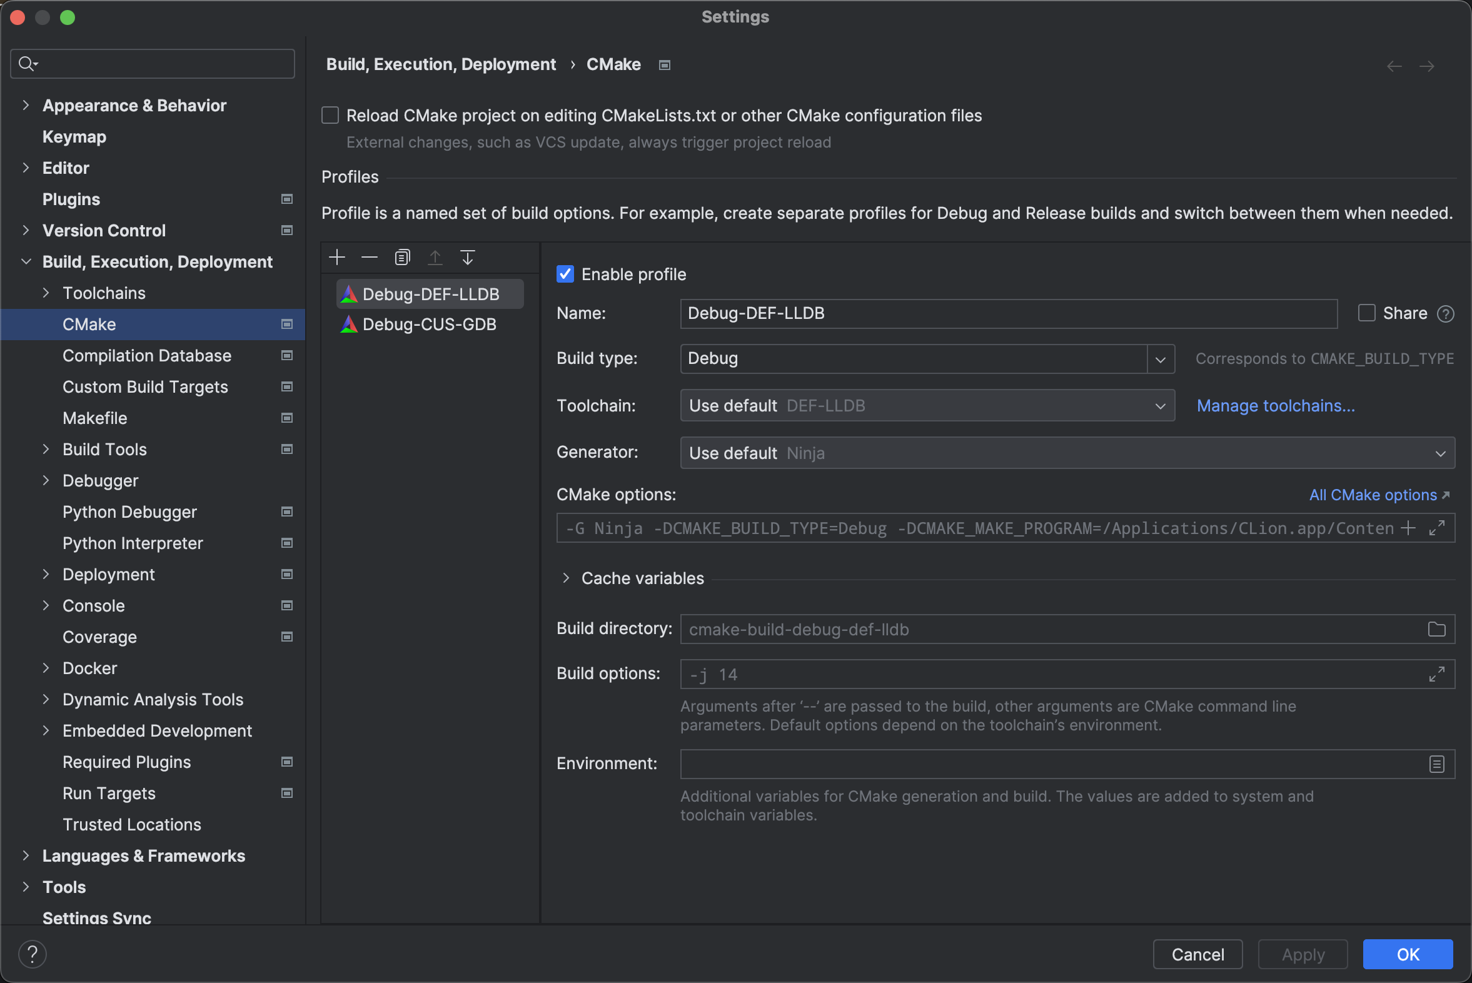The height and width of the screenshot is (983, 1472).
Task: Click the Share help question icon
Action: (x=1445, y=313)
